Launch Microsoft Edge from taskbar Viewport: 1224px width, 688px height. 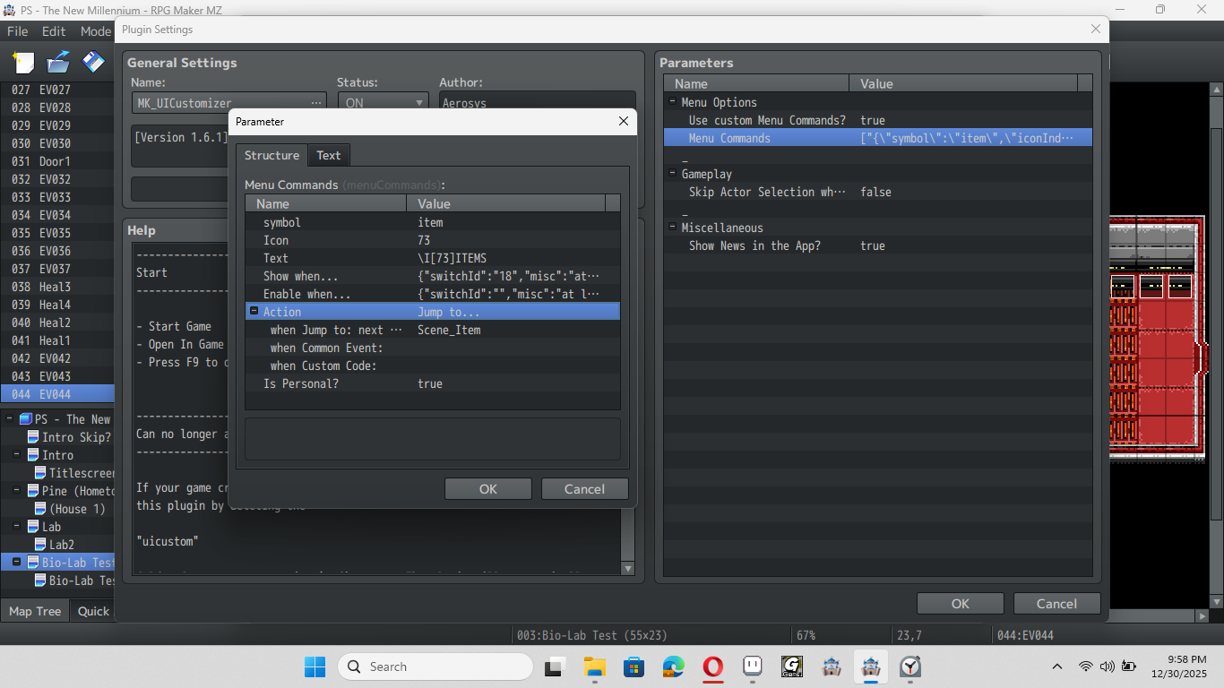point(673,666)
